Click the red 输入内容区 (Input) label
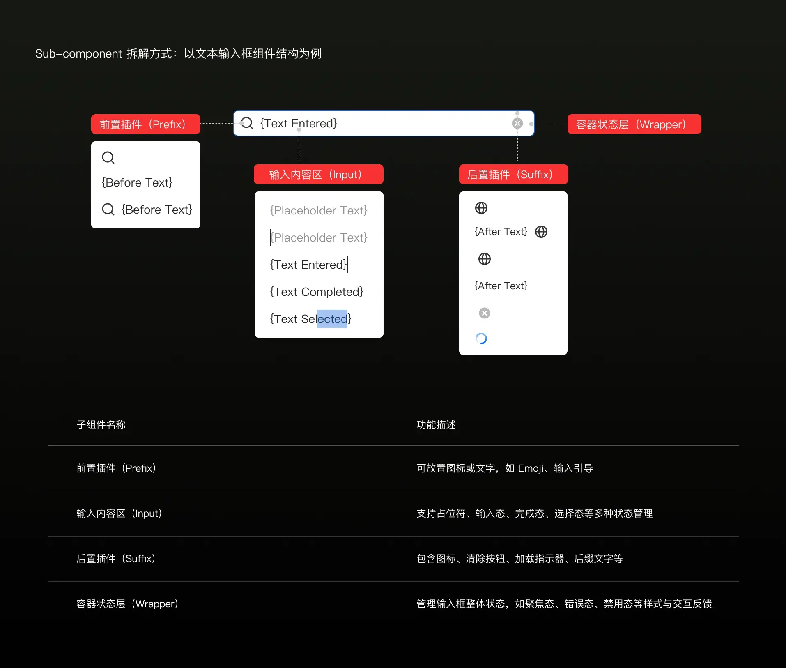This screenshot has height=668, width=786. pyautogui.click(x=318, y=174)
